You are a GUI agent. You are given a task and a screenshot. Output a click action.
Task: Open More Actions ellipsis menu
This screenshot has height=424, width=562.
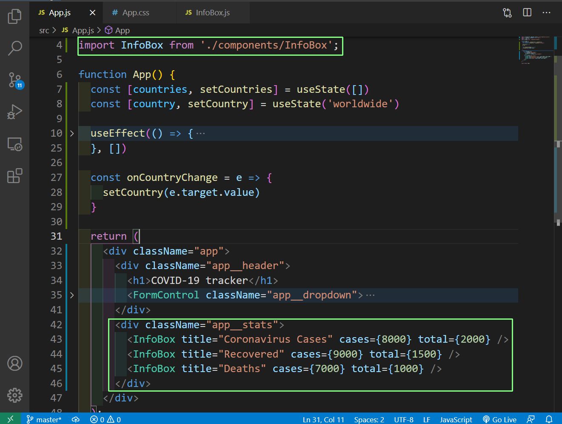click(547, 12)
